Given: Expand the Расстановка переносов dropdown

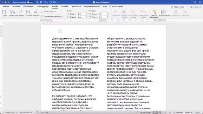Looking at the screenshot, I should pos(63,16).
